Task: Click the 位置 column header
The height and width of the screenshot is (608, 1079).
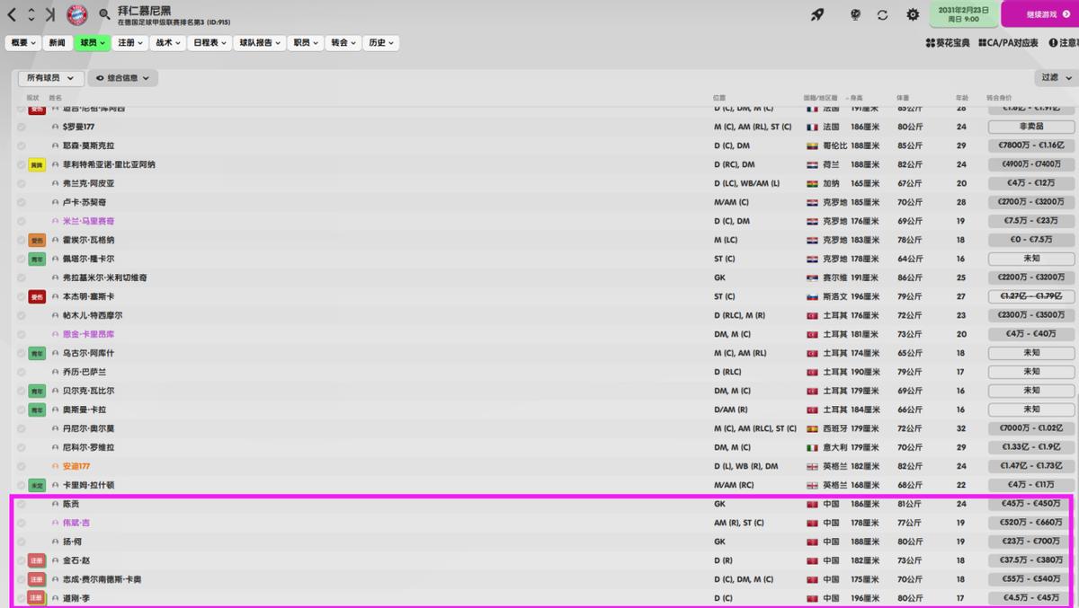Action: [719, 97]
